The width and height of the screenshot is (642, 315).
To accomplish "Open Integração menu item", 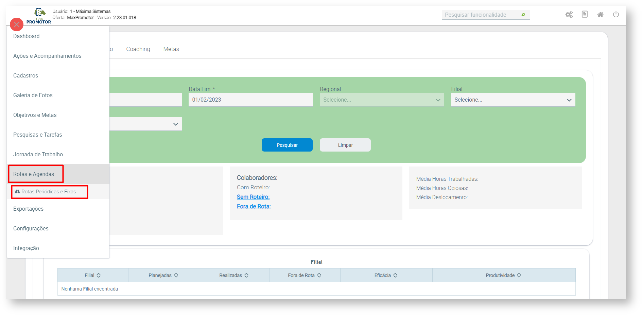I will pos(58,248).
